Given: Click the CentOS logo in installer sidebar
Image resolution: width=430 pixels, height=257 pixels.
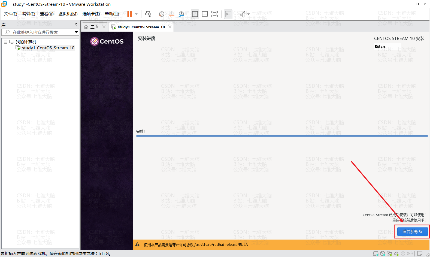Looking at the screenshot, I should coord(107,41).
